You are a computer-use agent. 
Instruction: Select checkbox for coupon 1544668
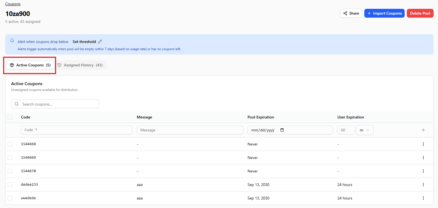point(10,144)
